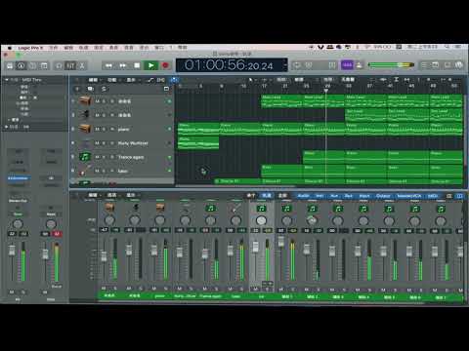Open the tracks area 编辑 dropdown menu
469x351 pixels.
pyautogui.click(x=94, y=80)
